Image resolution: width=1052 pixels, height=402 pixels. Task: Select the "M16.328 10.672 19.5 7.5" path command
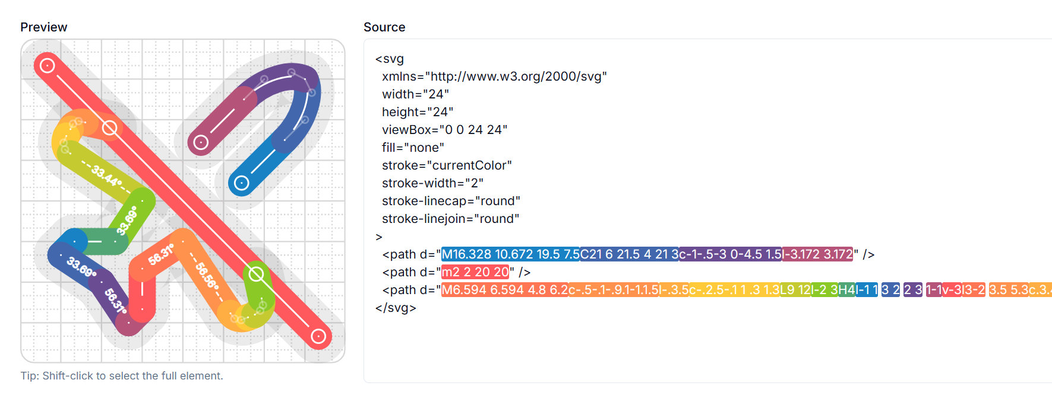[x=510, y=254]
